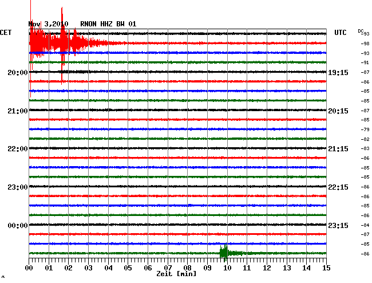Click the DC offset value "-79"
The width and height of the screenshot is (372, 283).
[365, 129]
